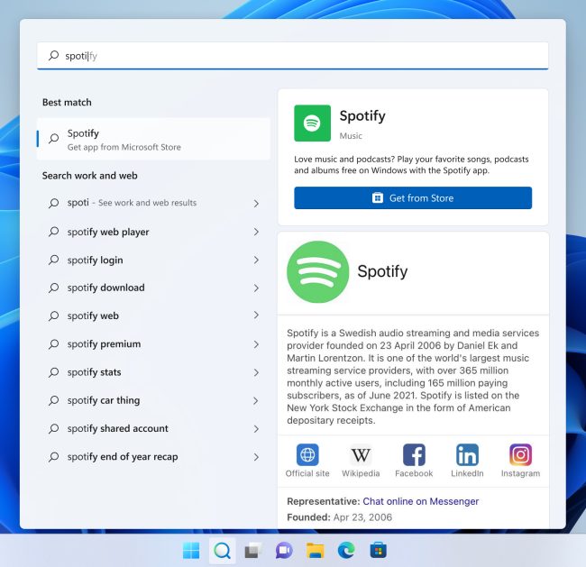Expand the 'spotify car thing' chevron
Image resolution: width=586 pixels, height=567 pixels.
256,400
